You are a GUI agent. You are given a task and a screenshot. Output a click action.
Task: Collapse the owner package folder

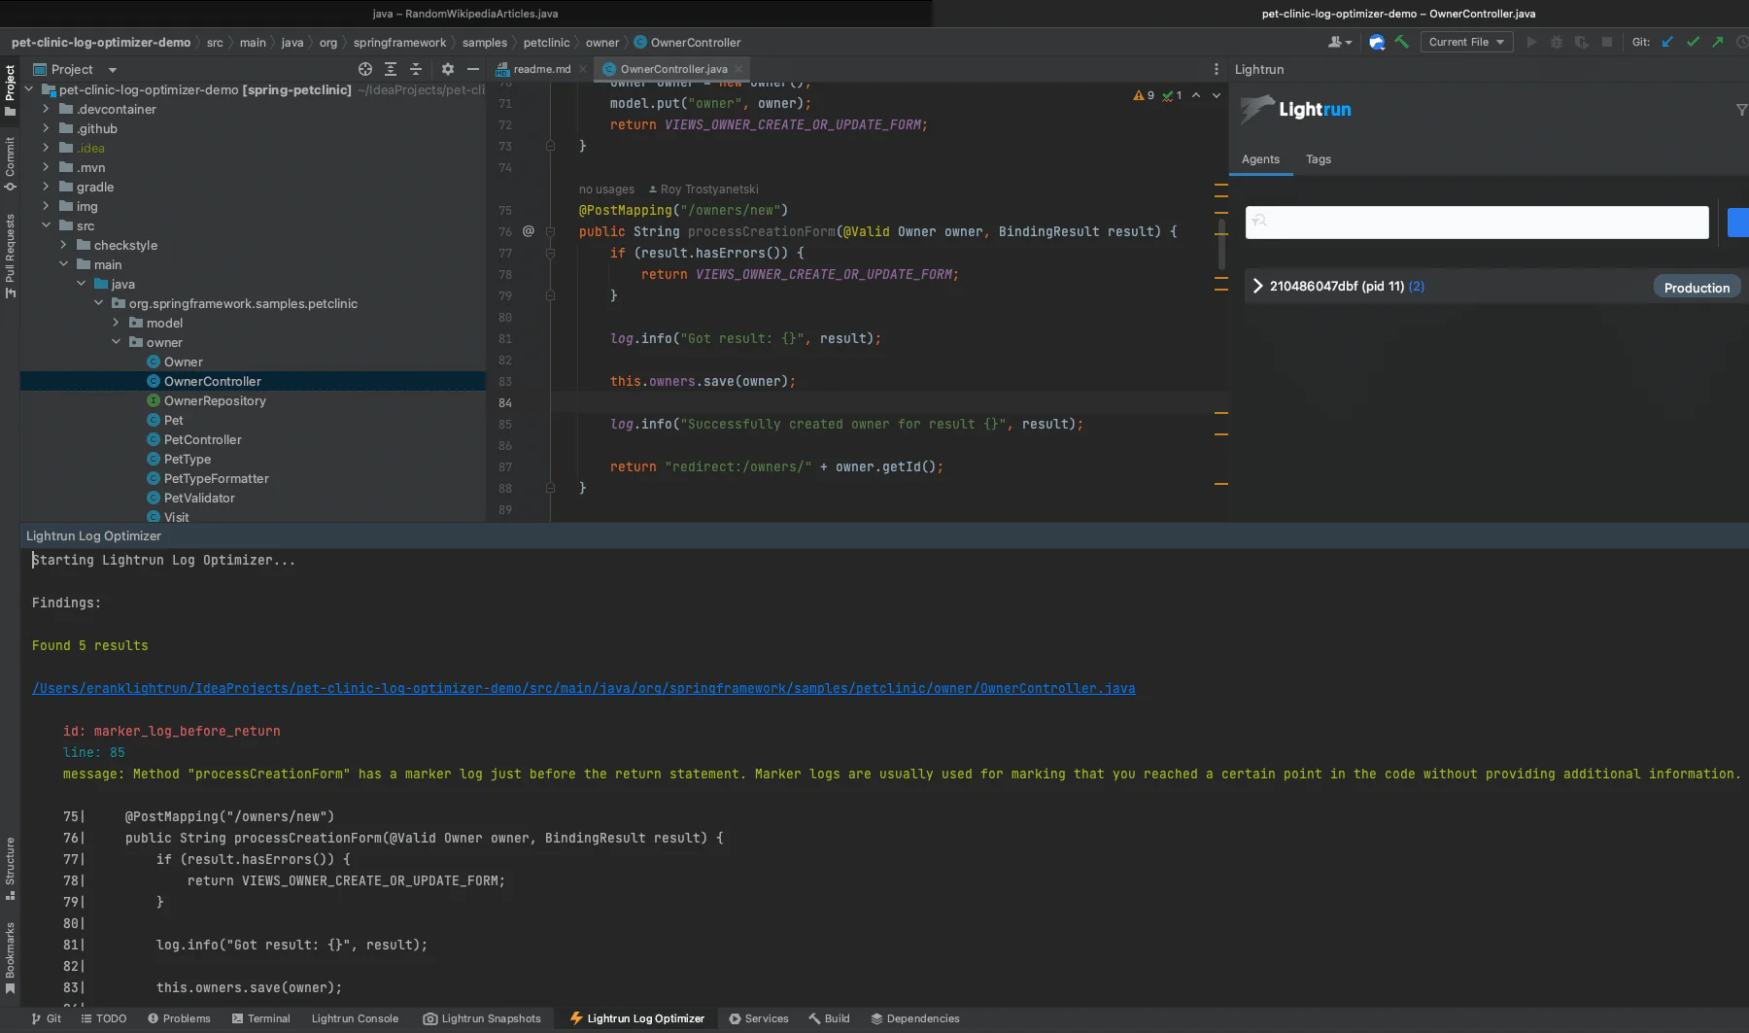tap(116, 342)
